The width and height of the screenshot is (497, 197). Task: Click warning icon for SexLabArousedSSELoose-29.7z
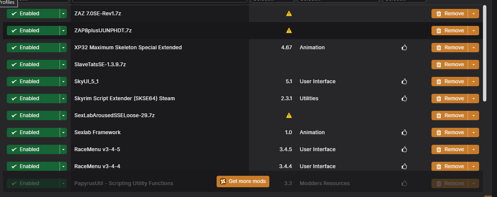tap(289, 116)
